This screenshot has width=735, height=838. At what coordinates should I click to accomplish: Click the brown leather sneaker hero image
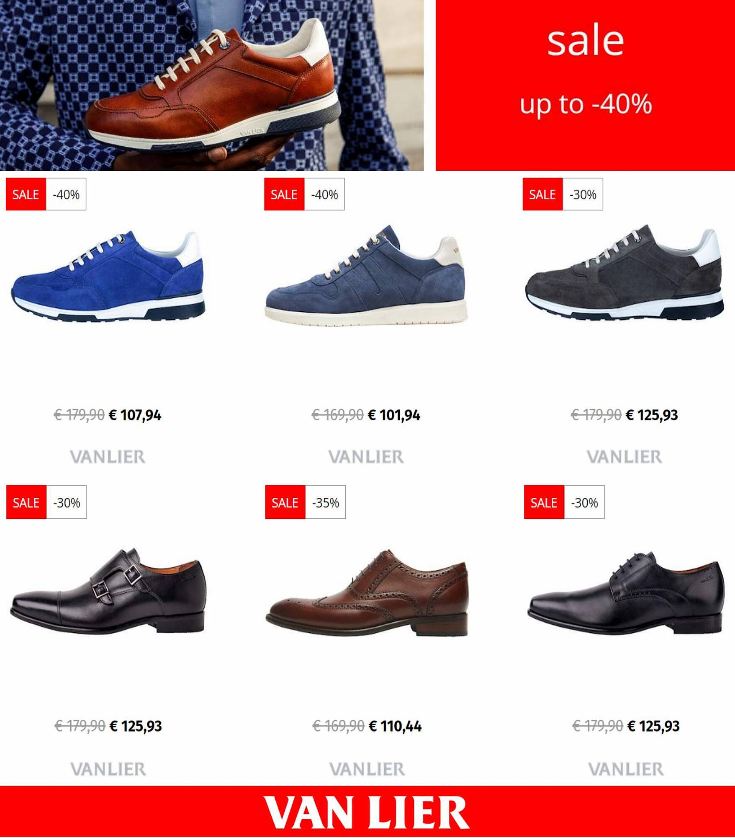click(x=212, y=85)
